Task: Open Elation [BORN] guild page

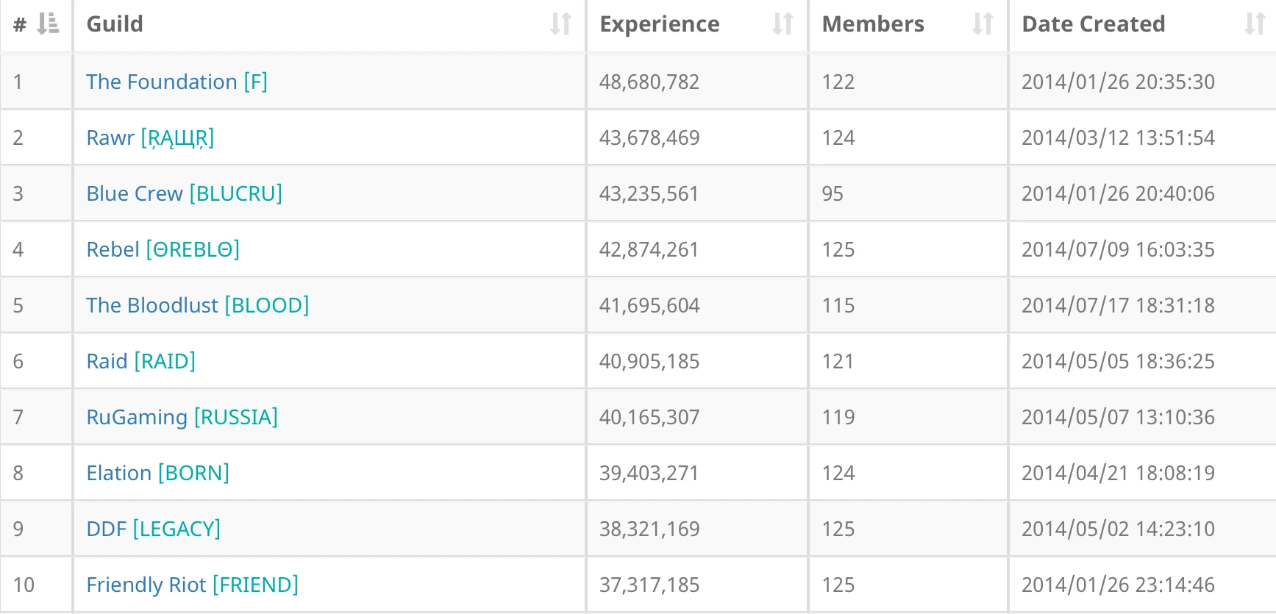Action: click(x=157, y=473)
